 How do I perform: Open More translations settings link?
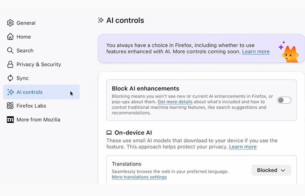pyautogui.click(x=139, y=177)
